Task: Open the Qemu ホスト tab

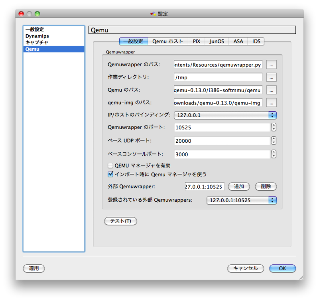Action: (x=167, y=41)
